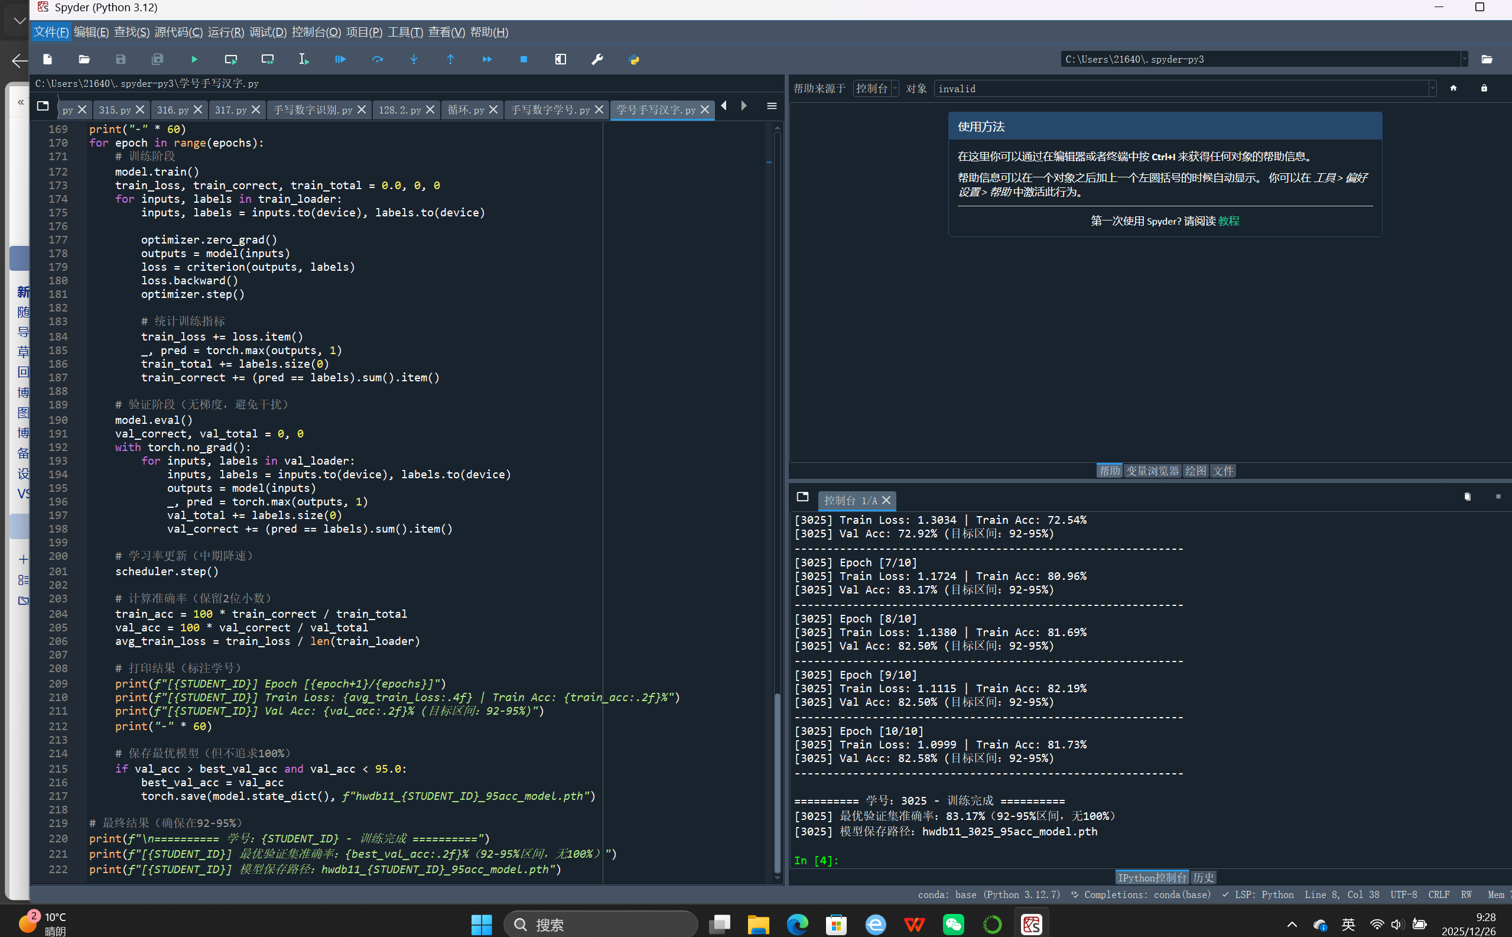Open the 运行(R) menu
The image size is (1512, 937).
226,33
